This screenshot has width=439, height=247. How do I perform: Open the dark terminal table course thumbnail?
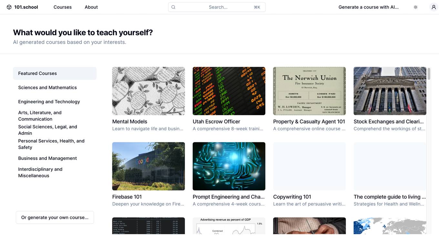point(148,226)
